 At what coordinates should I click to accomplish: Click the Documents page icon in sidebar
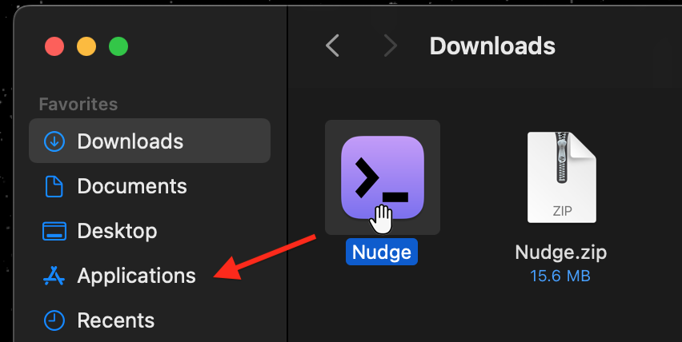pos(54,186)
